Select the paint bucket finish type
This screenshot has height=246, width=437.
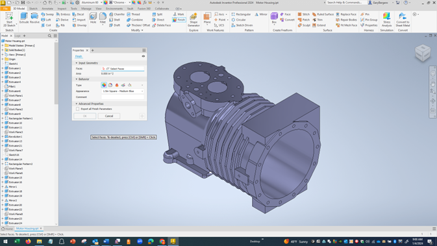point(130,85)
